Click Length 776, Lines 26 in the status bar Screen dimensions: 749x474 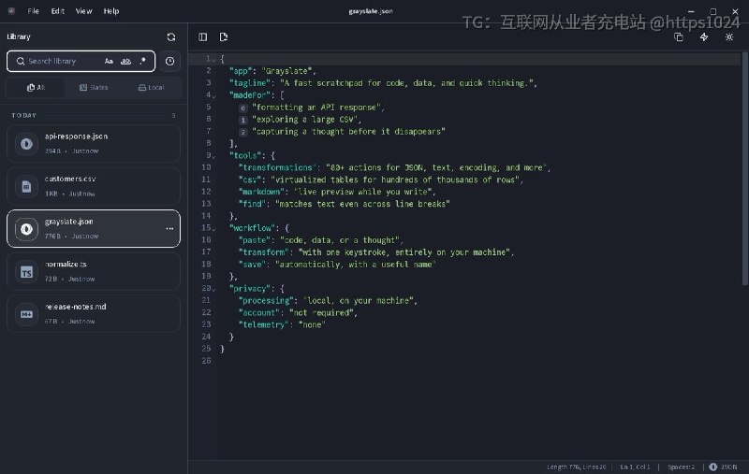pos(576,467)
